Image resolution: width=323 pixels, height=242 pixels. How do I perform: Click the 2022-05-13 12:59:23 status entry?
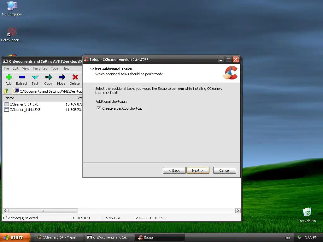[x=152, y=218]
